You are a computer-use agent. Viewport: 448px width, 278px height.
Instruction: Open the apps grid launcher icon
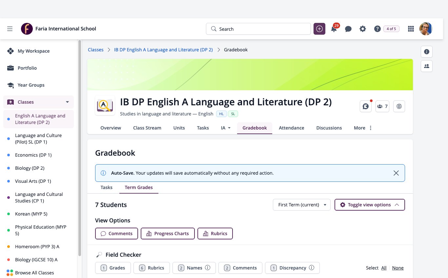411,29
